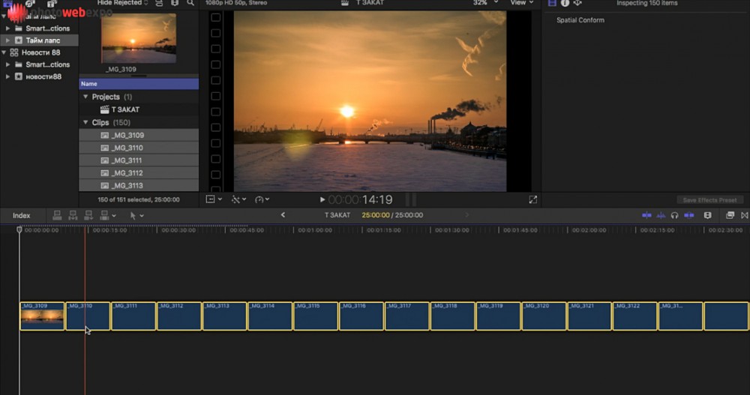Click the Save Effects Preset button

[709, 200]
